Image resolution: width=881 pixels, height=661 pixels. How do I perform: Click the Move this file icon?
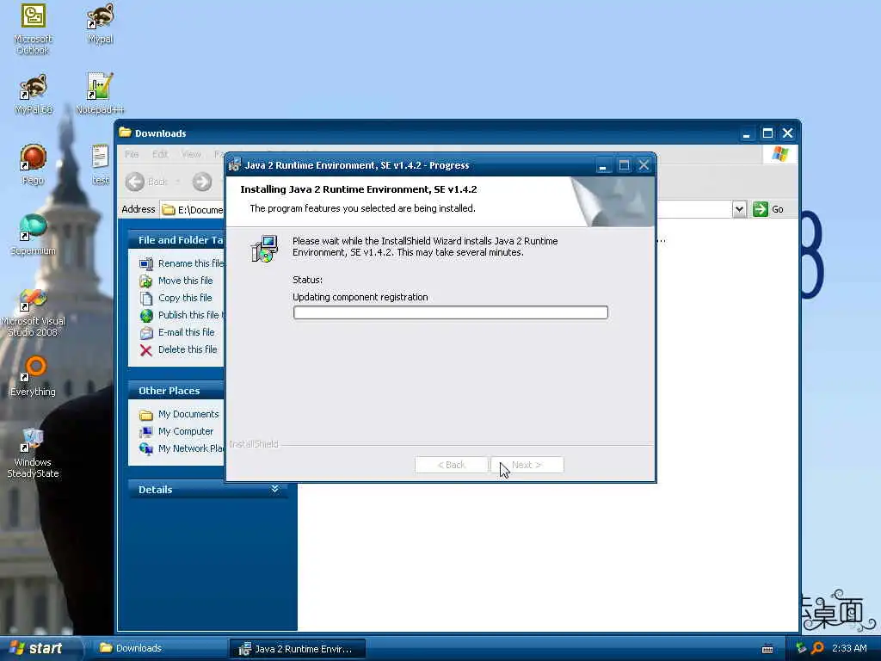[146, 281]
